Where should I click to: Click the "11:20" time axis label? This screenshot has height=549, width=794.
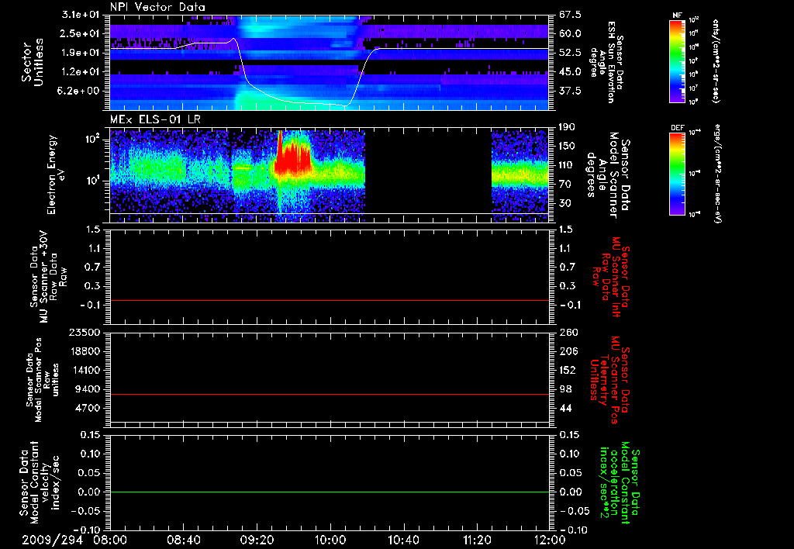coord(477,540)
